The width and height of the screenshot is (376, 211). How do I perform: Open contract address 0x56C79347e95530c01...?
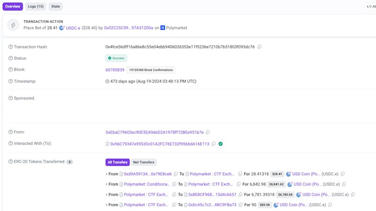[160, 144]
